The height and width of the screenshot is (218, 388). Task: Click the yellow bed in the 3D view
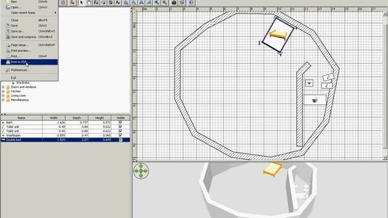click(272, 169)
